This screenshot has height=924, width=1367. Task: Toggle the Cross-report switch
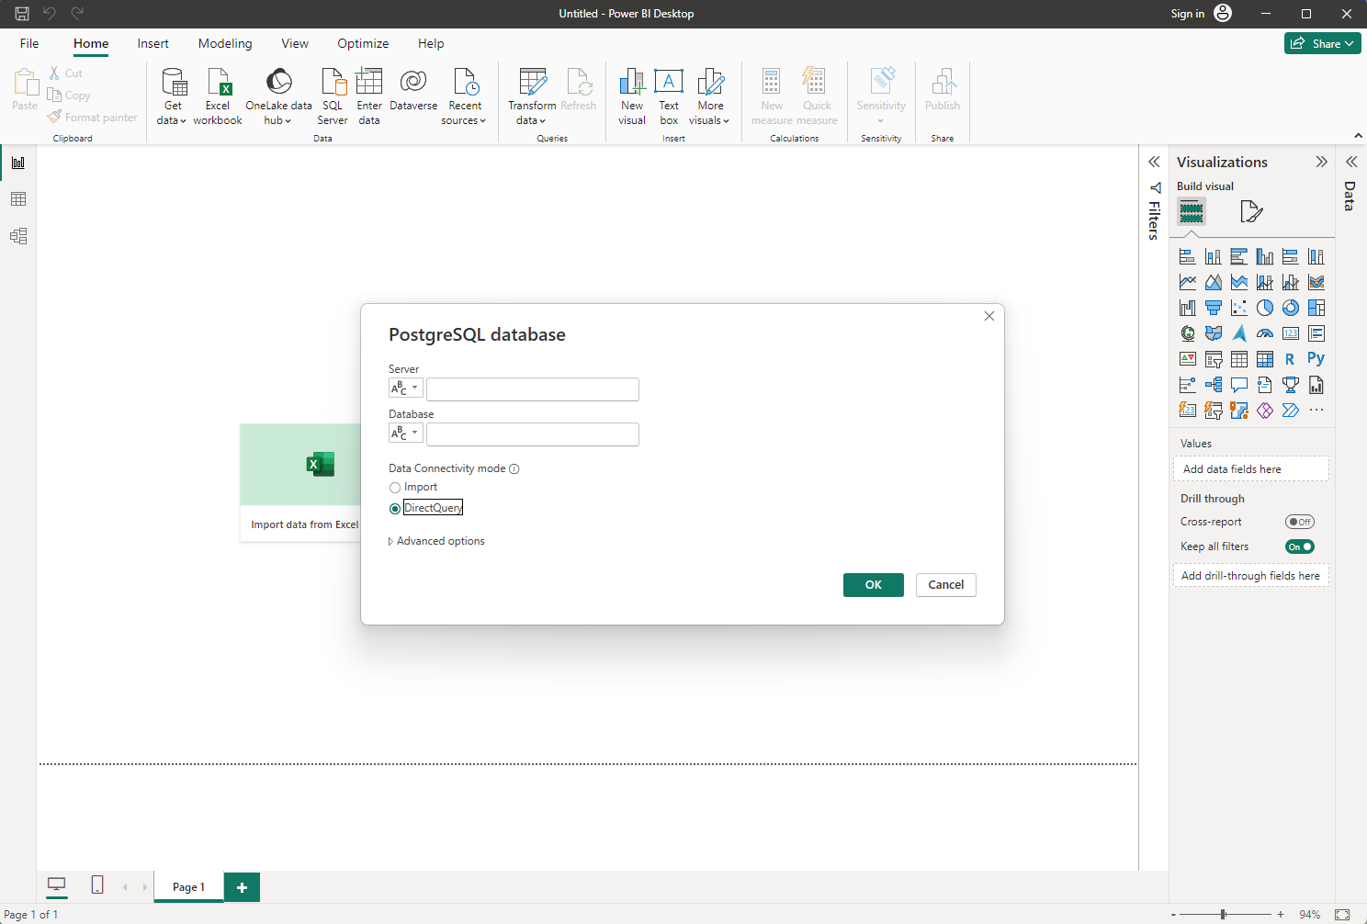tap(1300, 522)
